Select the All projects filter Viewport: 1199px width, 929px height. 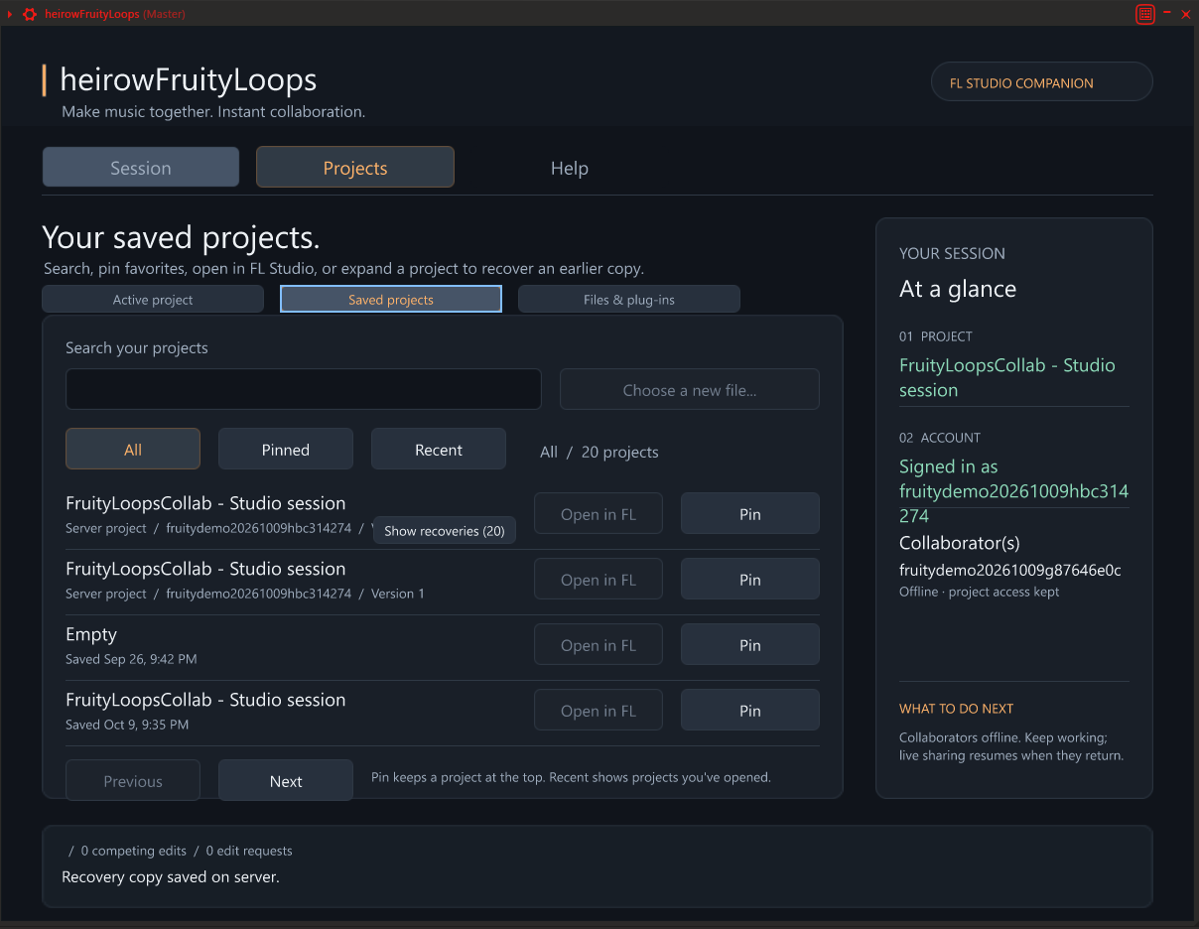point(133,449)
